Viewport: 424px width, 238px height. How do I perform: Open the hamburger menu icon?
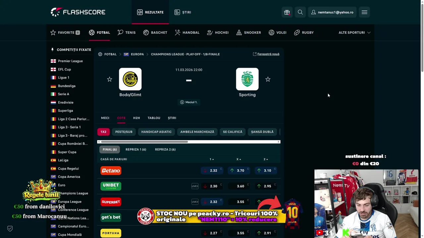coord(364,12)
